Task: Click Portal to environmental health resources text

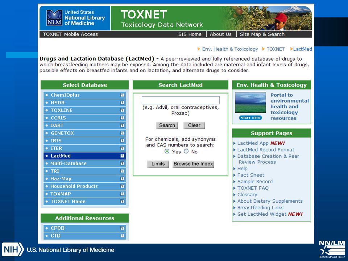Action: (x=289, y=107)
